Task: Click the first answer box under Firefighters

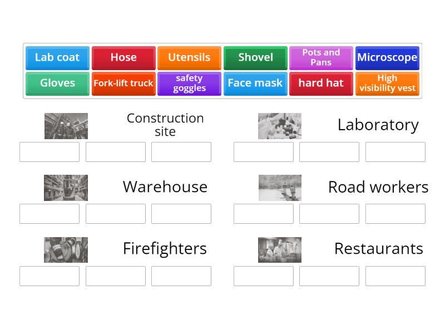Action: (x=49, y=276)
